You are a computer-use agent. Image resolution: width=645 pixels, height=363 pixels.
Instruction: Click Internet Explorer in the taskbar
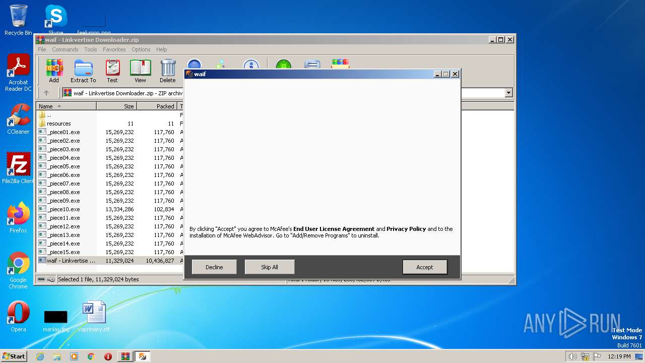pos(40,356)
